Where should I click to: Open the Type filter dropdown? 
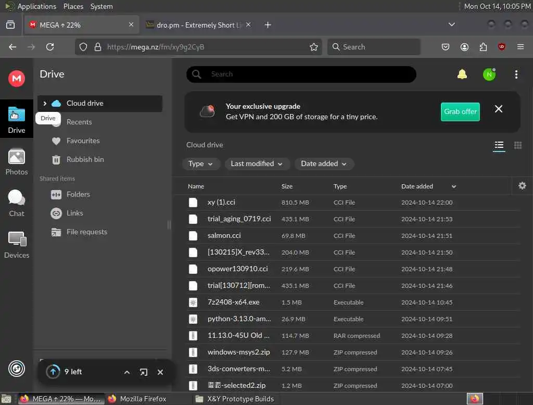(200, 164)
